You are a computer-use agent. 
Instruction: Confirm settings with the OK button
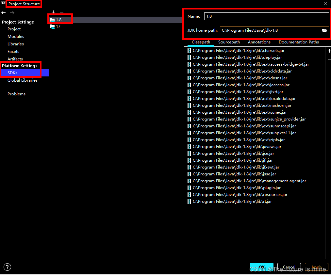click(x=261, y=267)
